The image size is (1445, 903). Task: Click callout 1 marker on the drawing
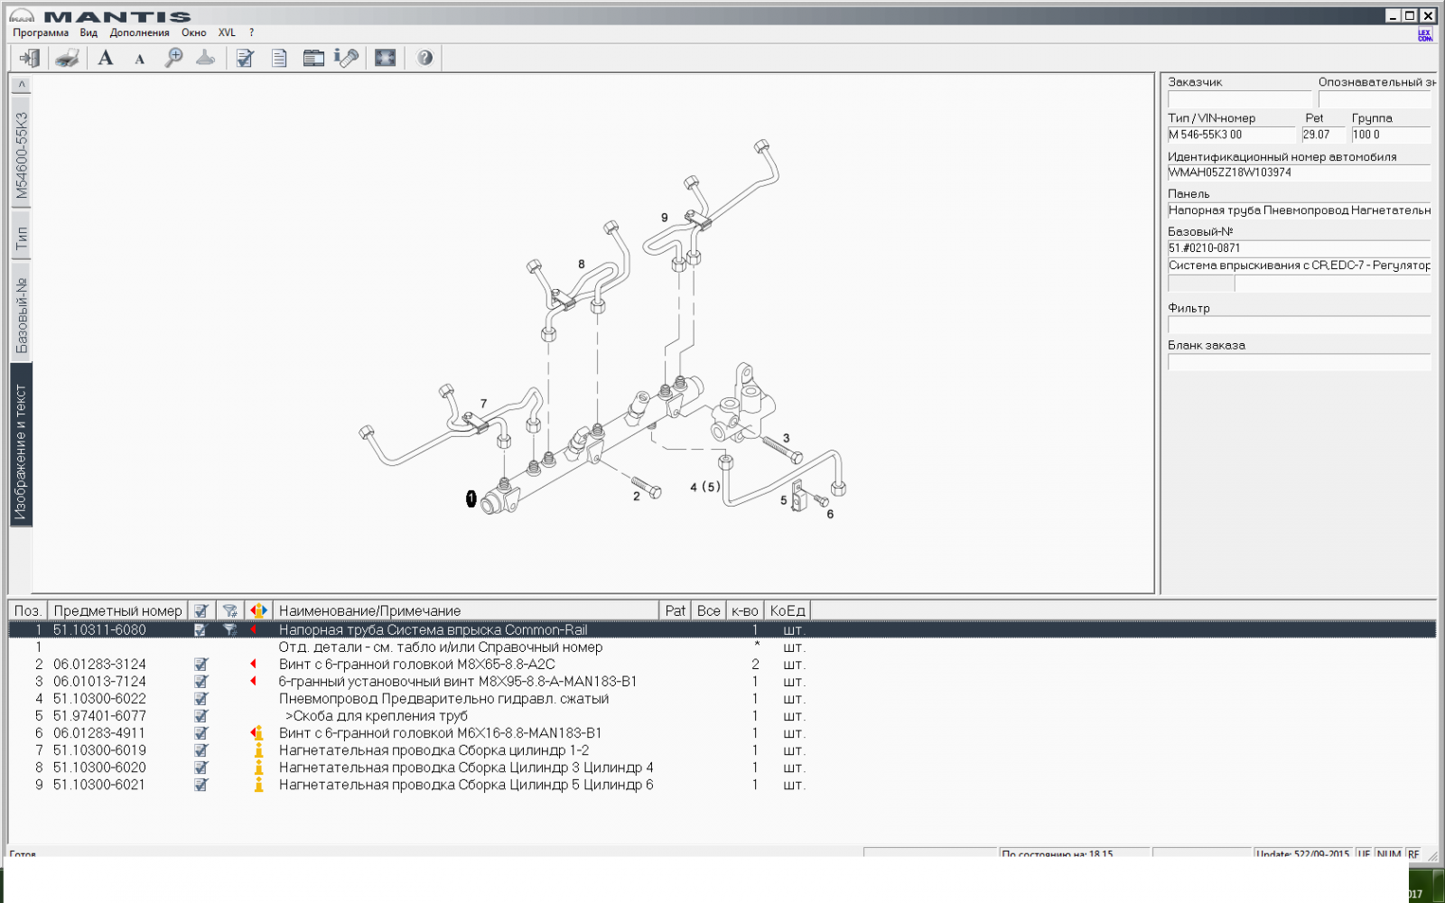471,498
